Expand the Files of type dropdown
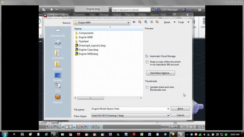Image resolution: width=244 pixels, height=137 pixels. coord(168,116)
